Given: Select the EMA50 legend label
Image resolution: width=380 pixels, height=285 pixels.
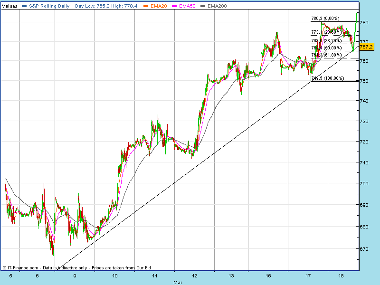Looking at the screenshot, I should [x=187, y=6].
